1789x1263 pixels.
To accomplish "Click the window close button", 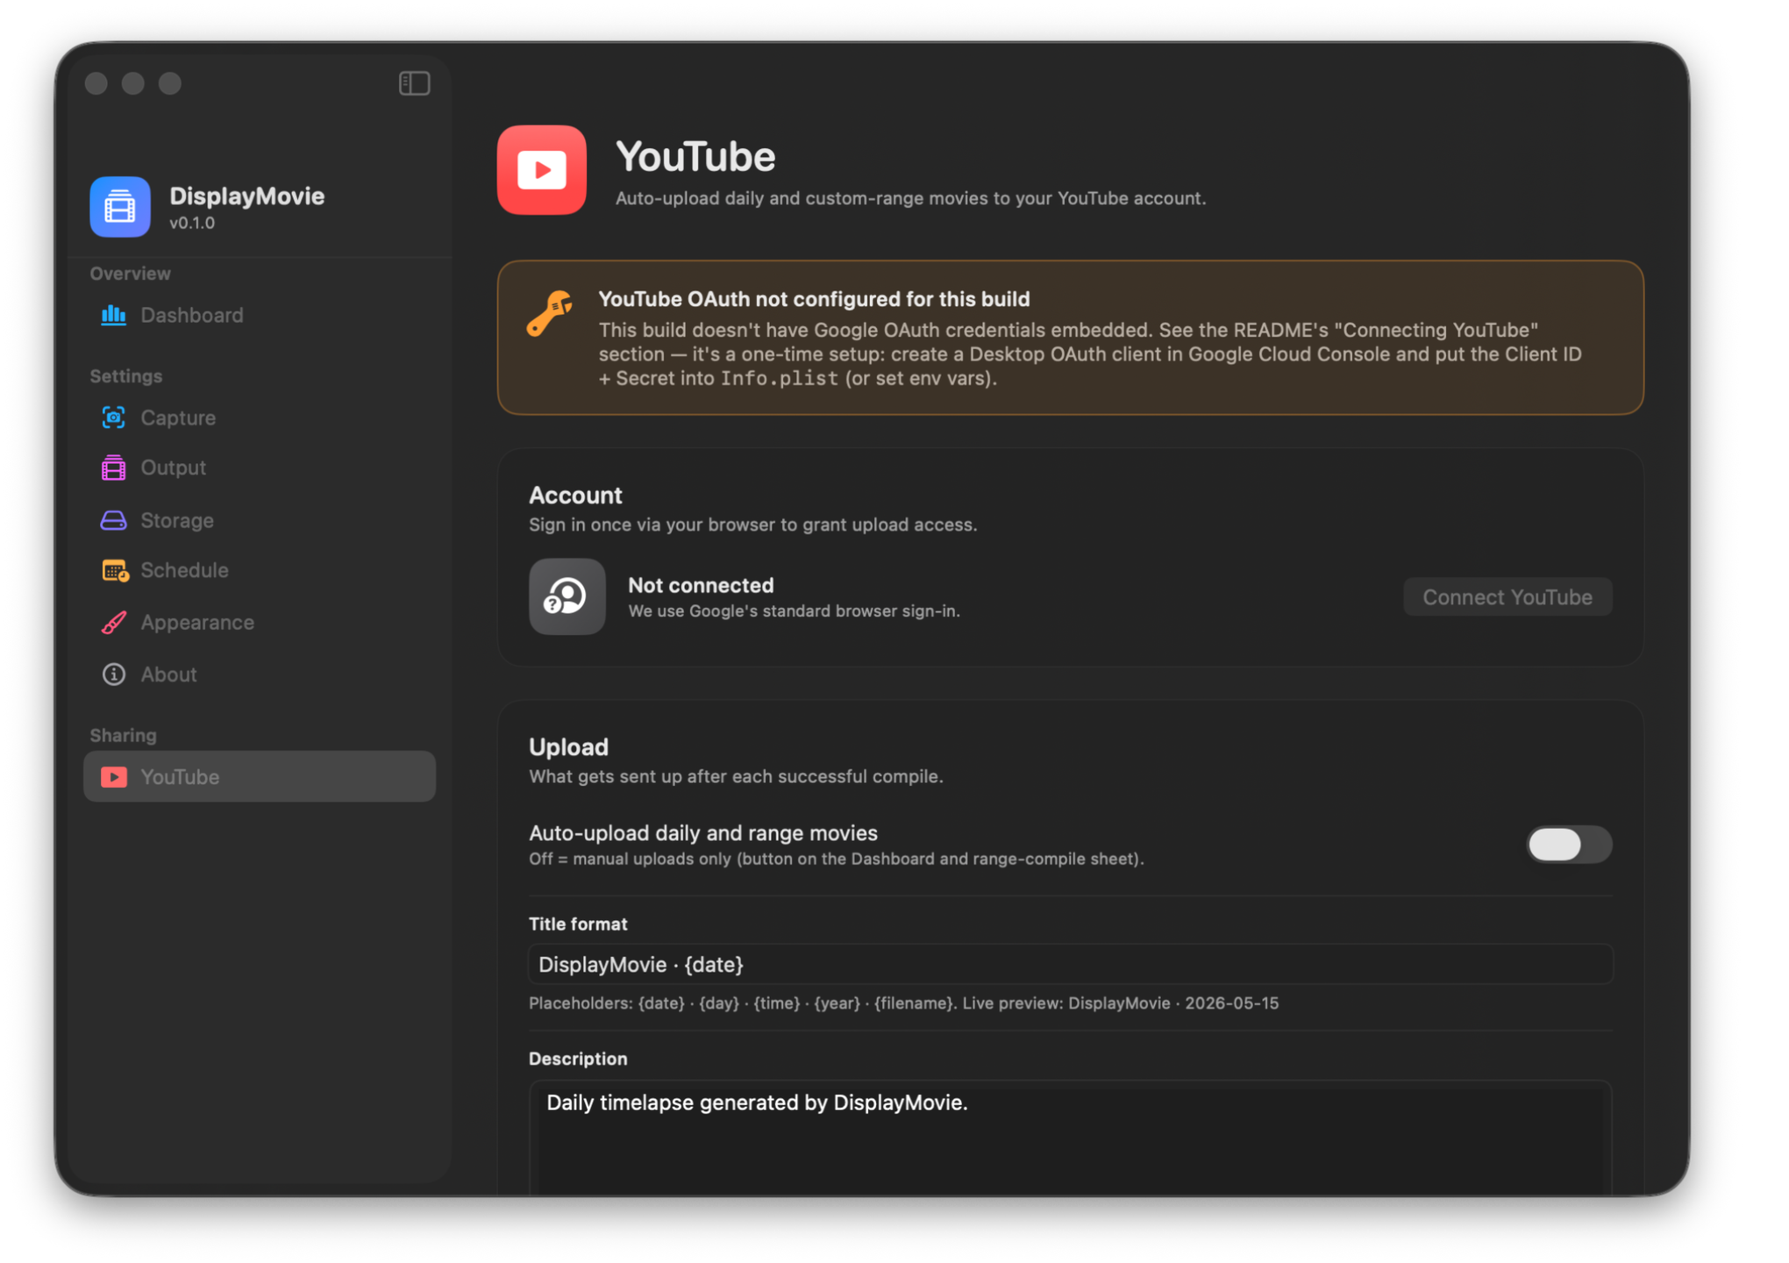I will coord(96,83).
